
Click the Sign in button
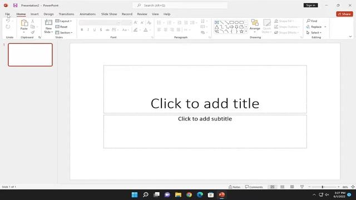pos(310,5)
